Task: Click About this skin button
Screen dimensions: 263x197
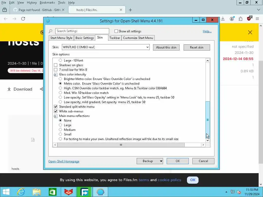Action: pyautogui.click(x=166, y=47)
